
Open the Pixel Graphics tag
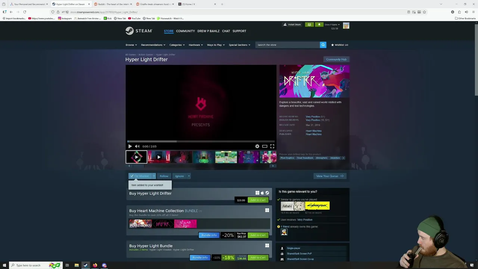(x=287, y=158)
